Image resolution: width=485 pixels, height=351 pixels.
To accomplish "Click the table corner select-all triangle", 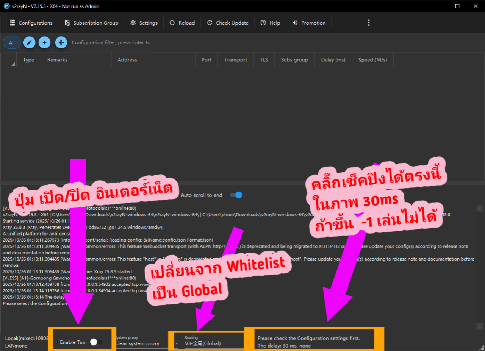I will pos(13,64).
